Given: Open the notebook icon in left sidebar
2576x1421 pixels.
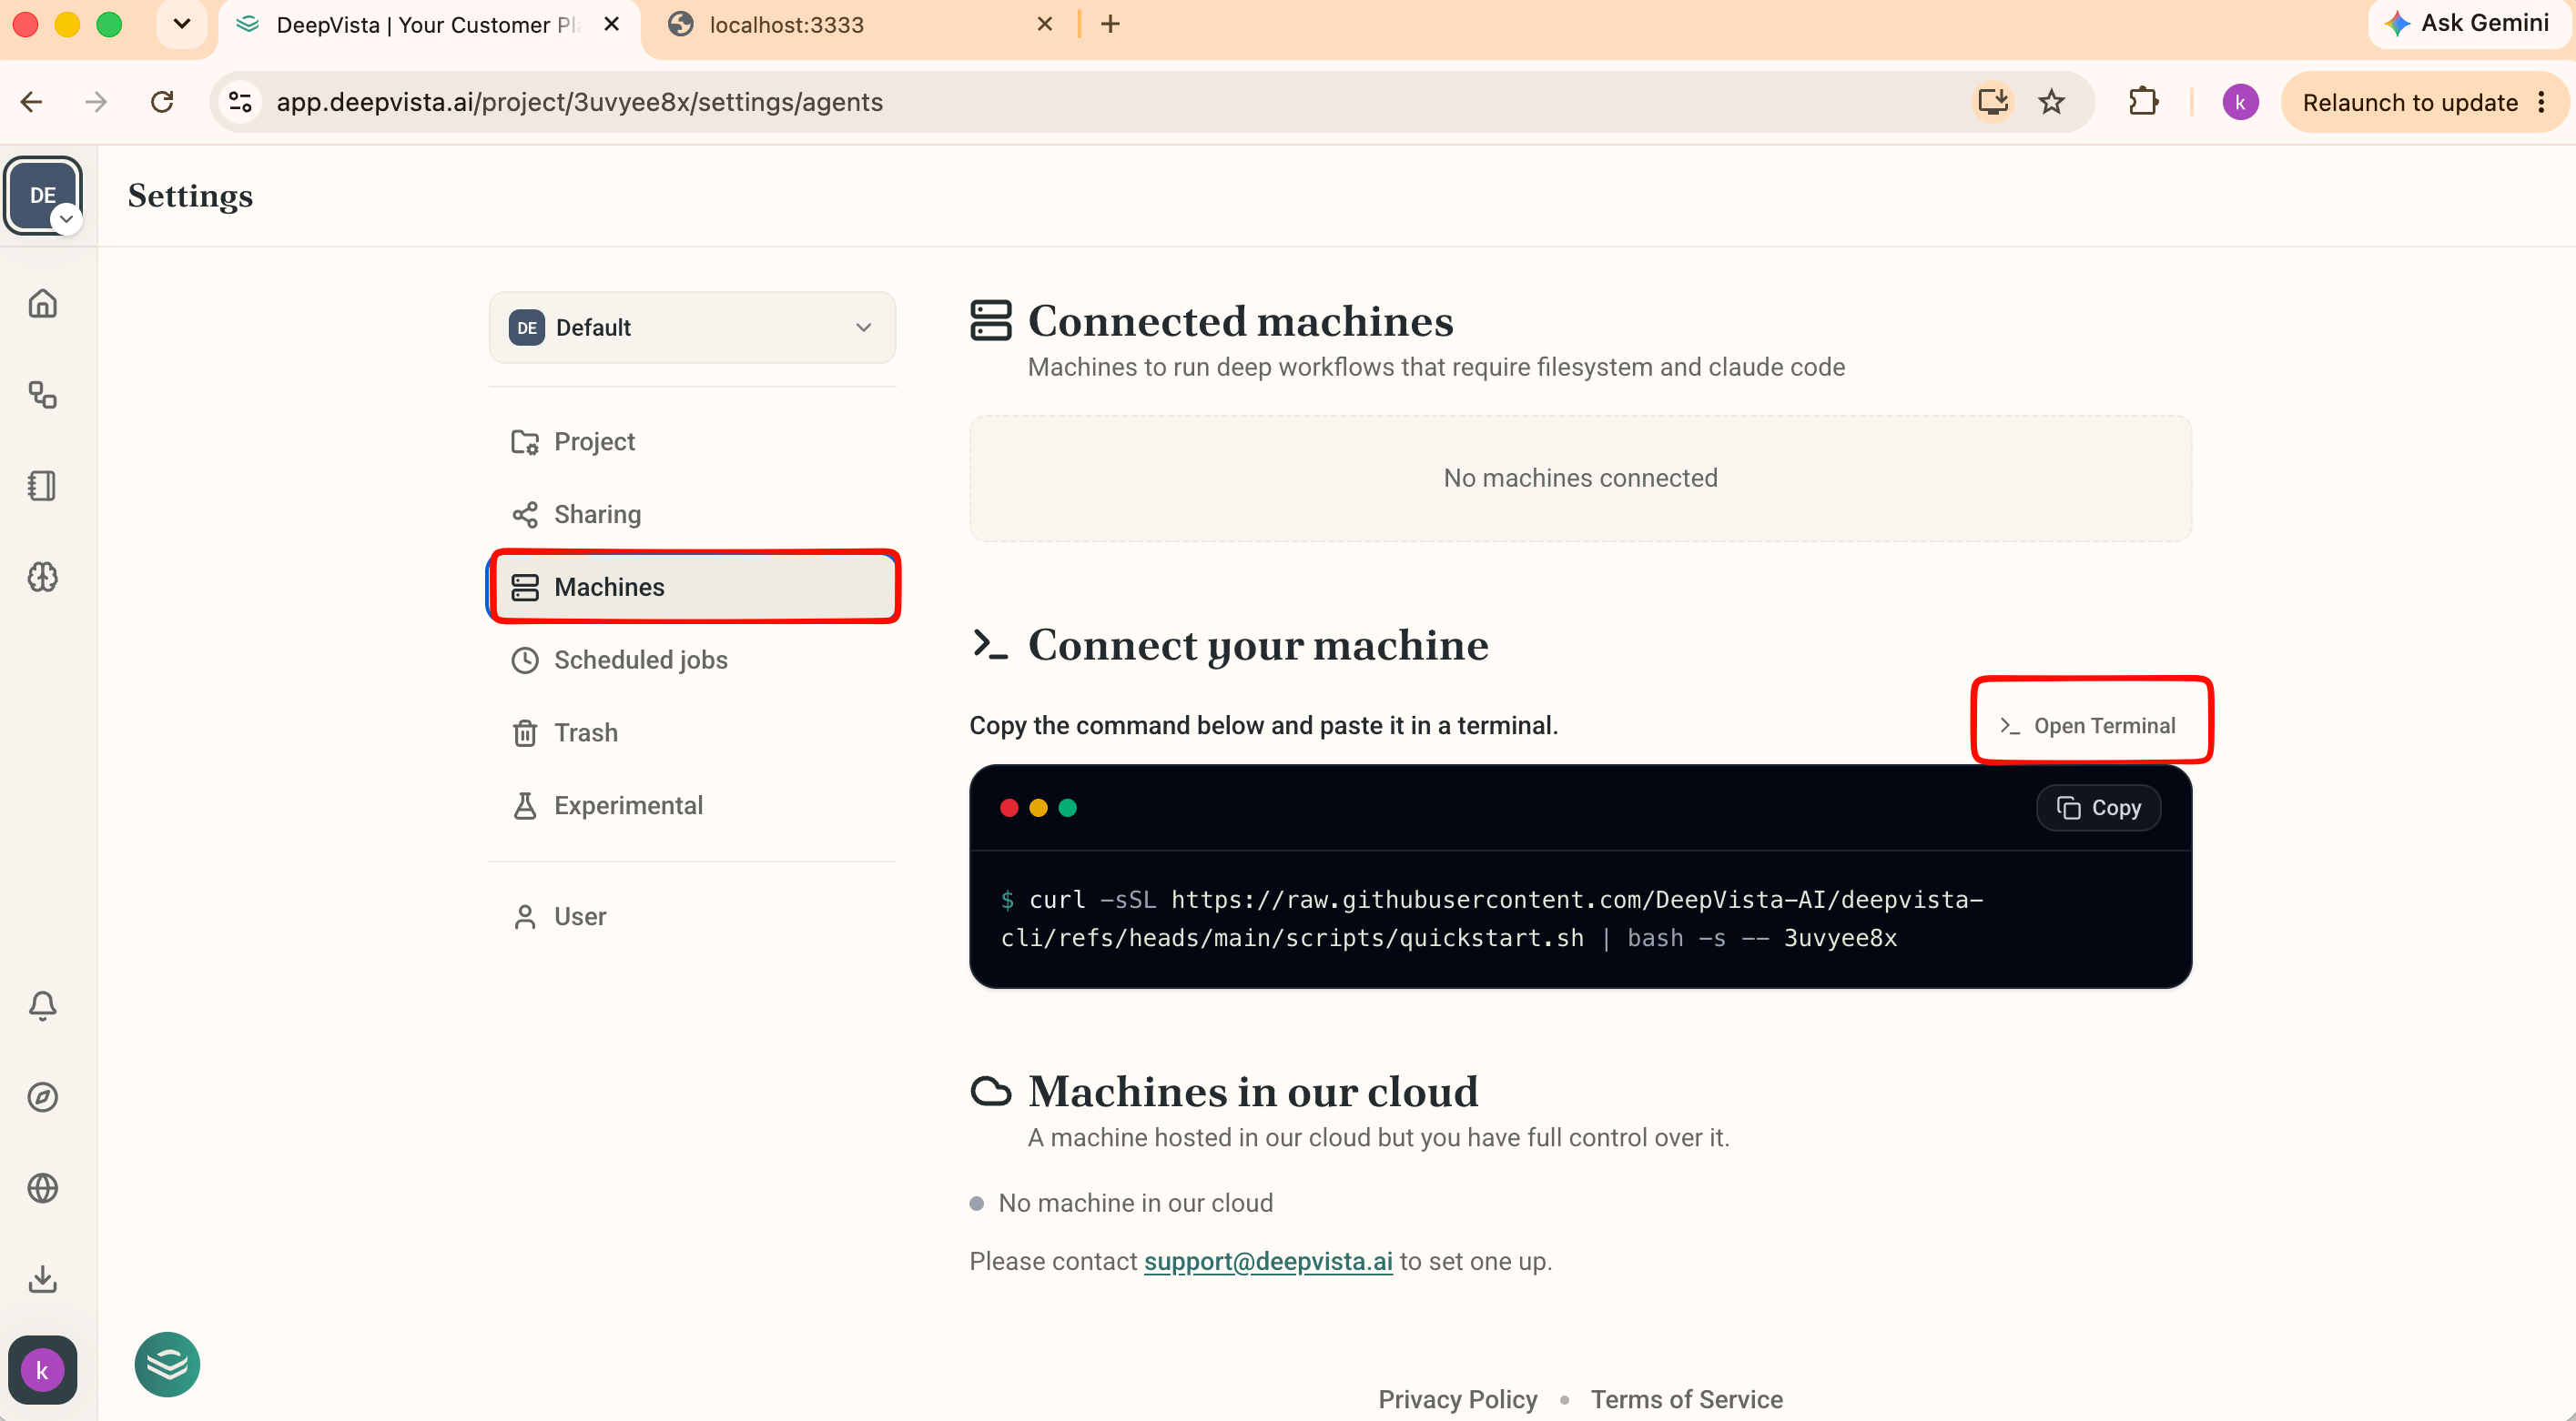Looking at the screenshot, I should [42, 486].
